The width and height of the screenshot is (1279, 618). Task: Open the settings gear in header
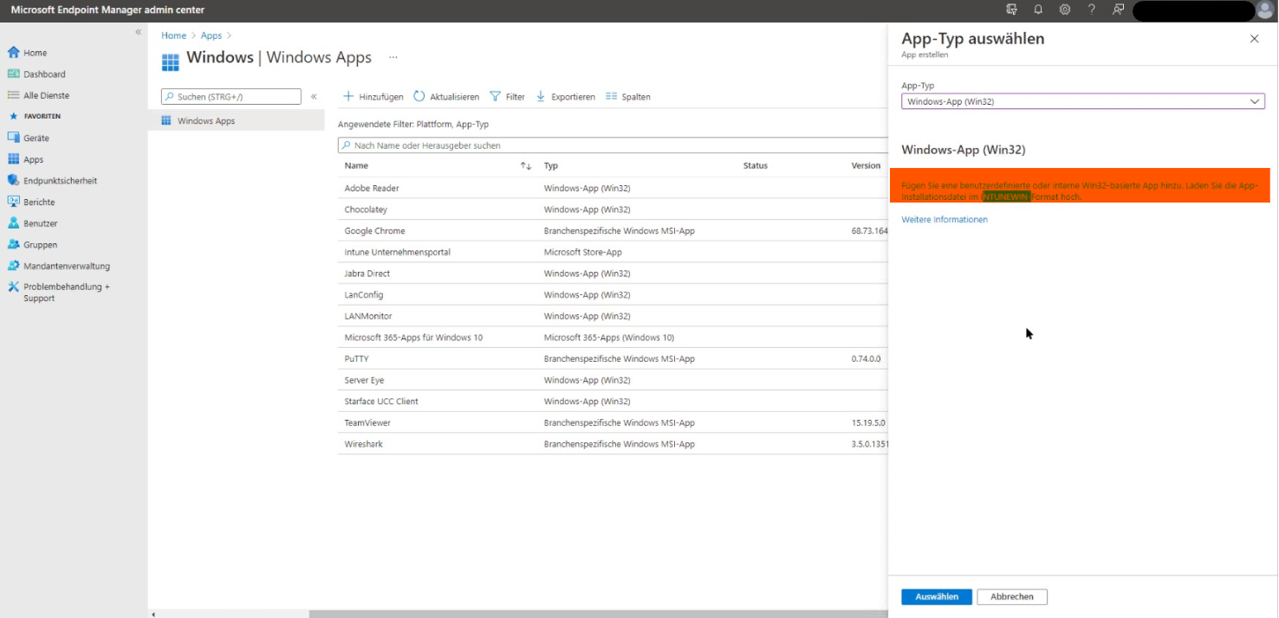coord(1065,10)
